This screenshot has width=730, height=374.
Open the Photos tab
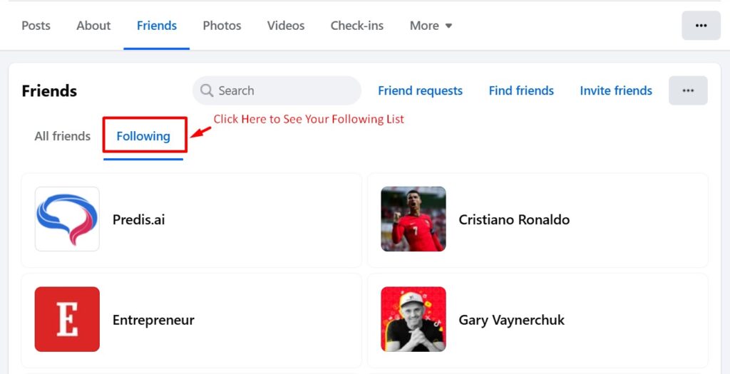tap(222, 26)
